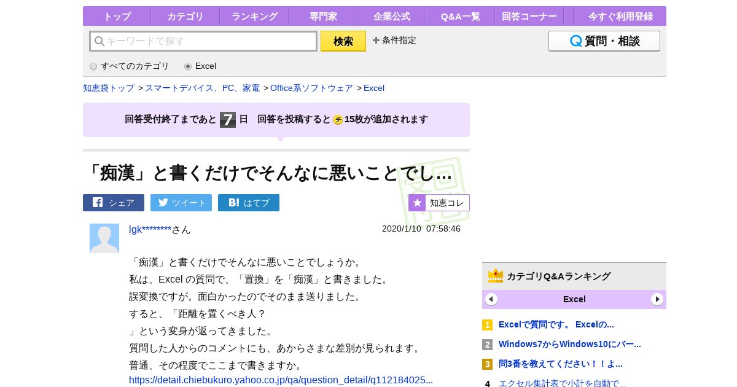Image resolution: width=737 pixels, height=387 pixels.
Task: Click the 質問・相談 button
Action: pos(604,41)
